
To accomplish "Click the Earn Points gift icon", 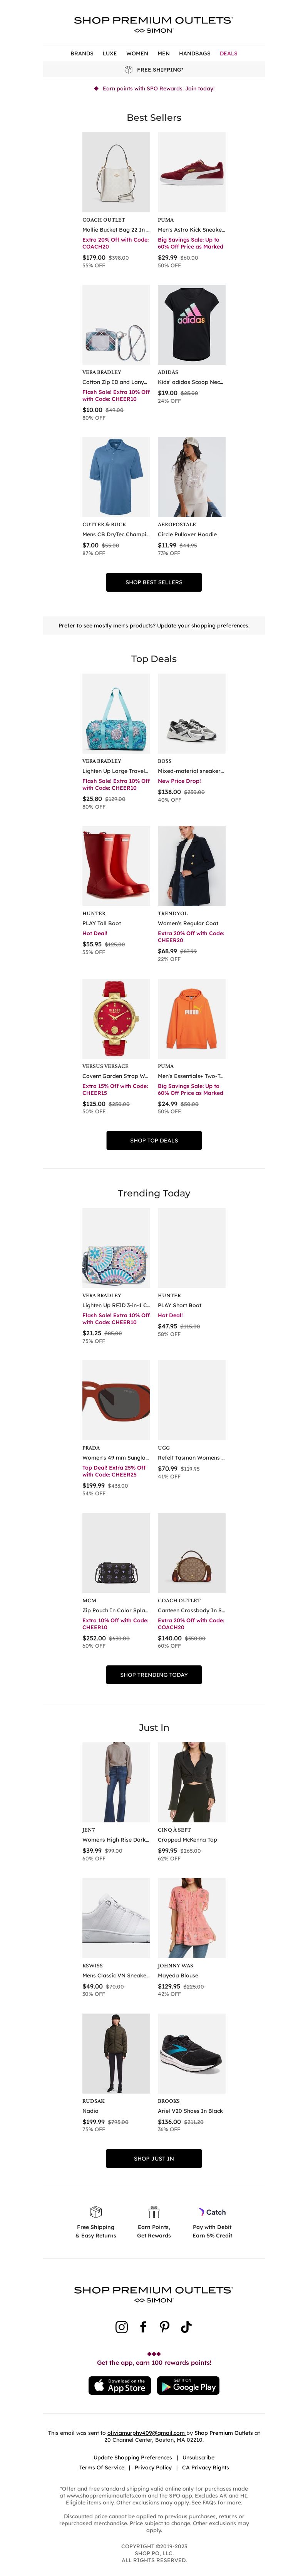I will click(x=154, y=2212).
